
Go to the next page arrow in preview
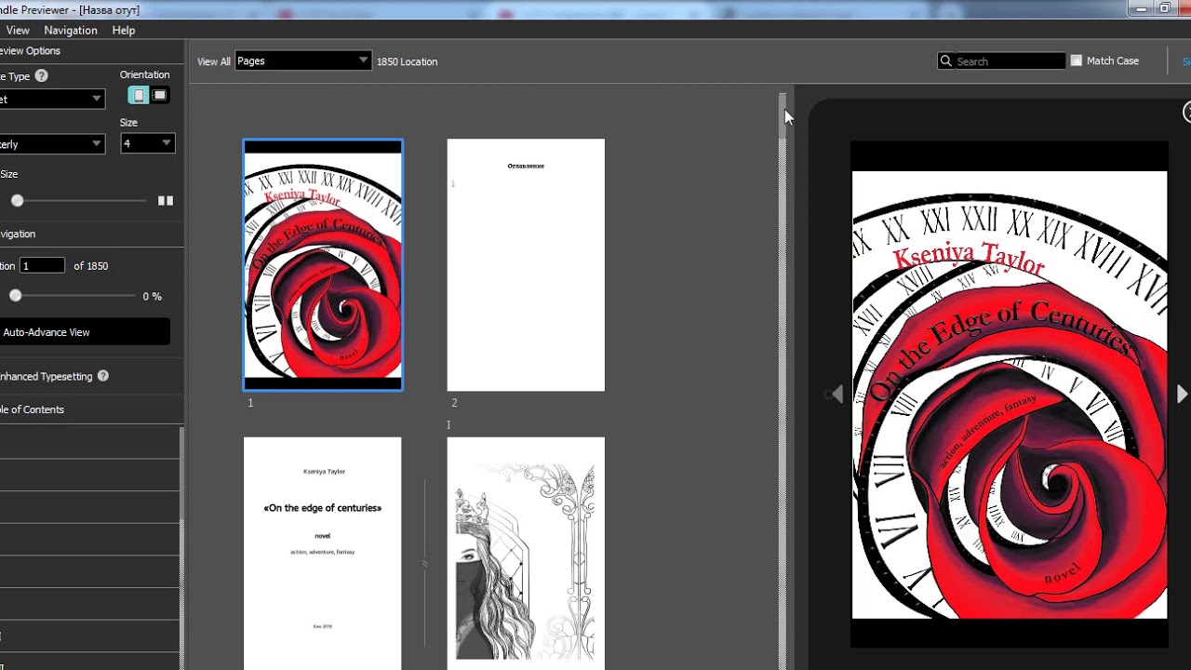coord(1182,395)
